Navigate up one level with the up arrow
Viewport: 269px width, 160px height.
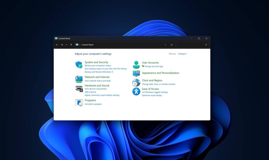tap(71, 45)
